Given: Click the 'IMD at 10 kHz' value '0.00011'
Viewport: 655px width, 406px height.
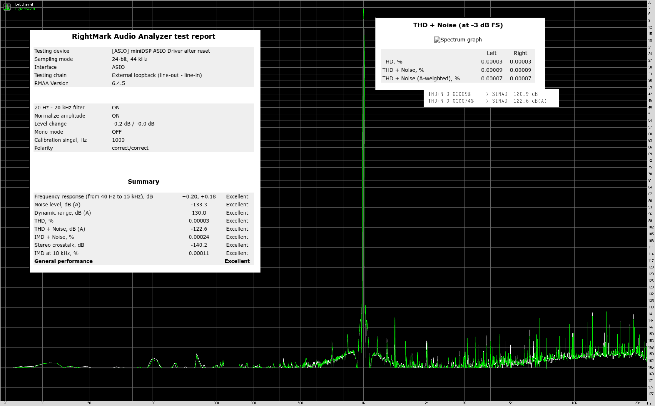Looking at the screenshot, I should coord(199,253).
